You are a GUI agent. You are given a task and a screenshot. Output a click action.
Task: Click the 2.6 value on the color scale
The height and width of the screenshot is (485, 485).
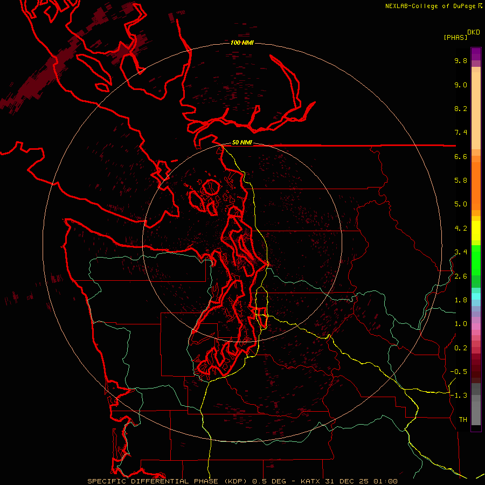461,276
